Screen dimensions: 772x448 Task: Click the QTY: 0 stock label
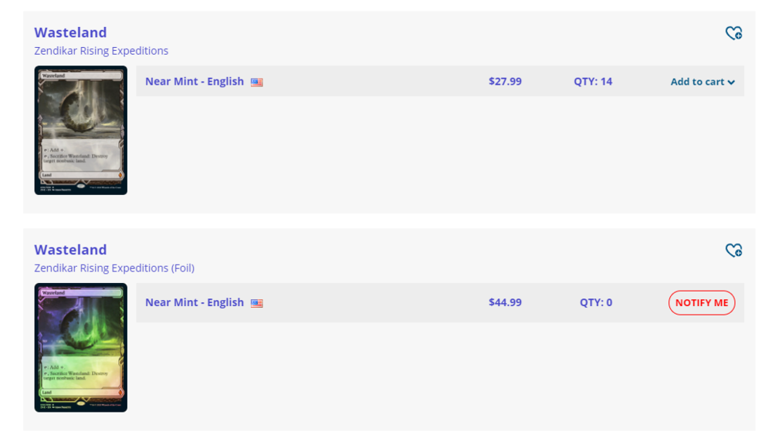coord(596,303)
